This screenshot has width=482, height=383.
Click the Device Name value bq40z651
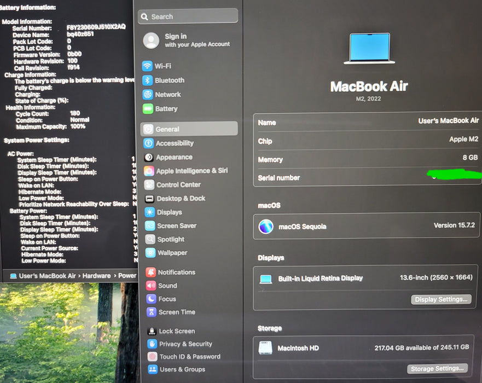tap(80, 34)
